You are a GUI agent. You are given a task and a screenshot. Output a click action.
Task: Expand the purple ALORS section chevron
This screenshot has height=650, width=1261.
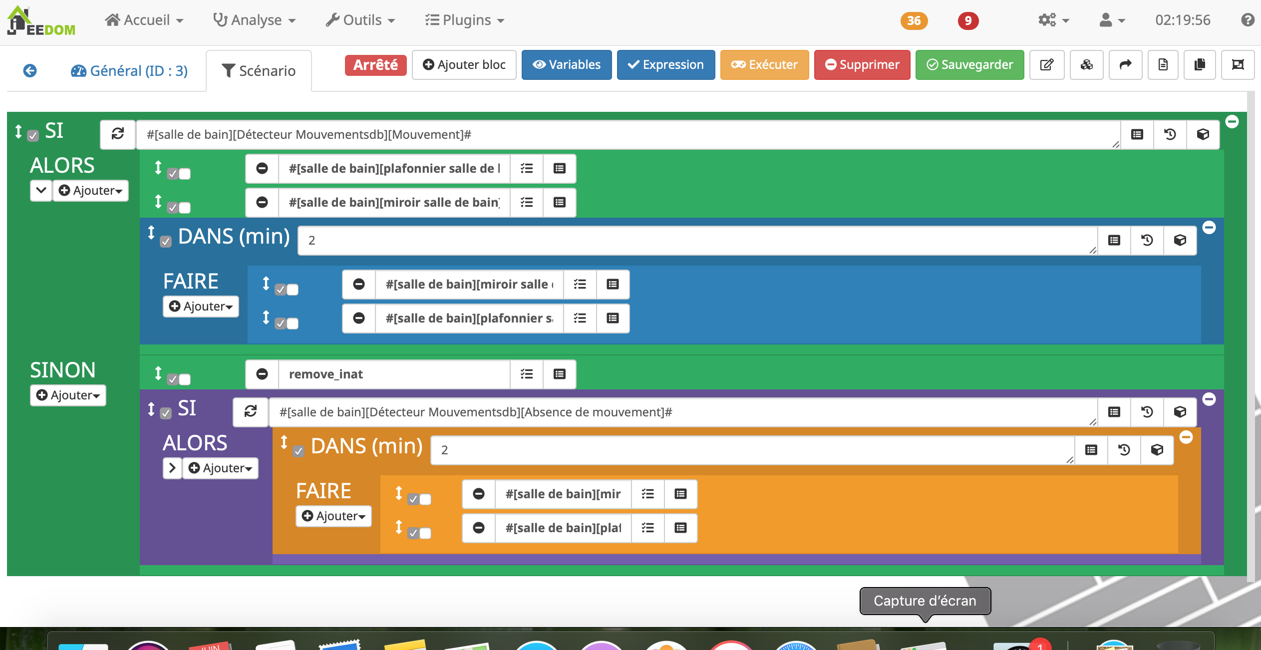[172, 468]
